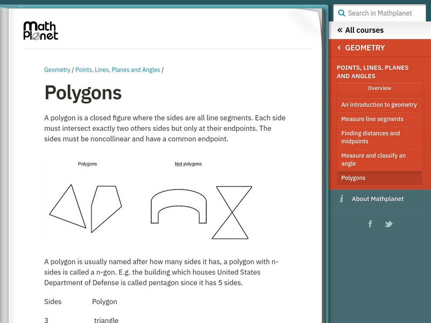431x323 pixels.
Task: Click the search magnifier icon
Action: click(342, 13)
